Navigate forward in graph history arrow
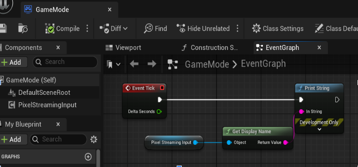 point(152,64)
